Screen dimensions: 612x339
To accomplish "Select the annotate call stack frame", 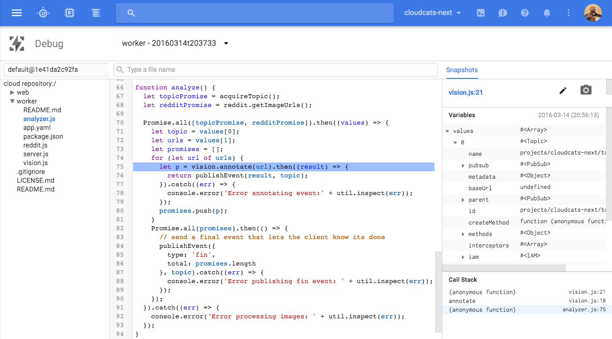I will coord(527,301).
